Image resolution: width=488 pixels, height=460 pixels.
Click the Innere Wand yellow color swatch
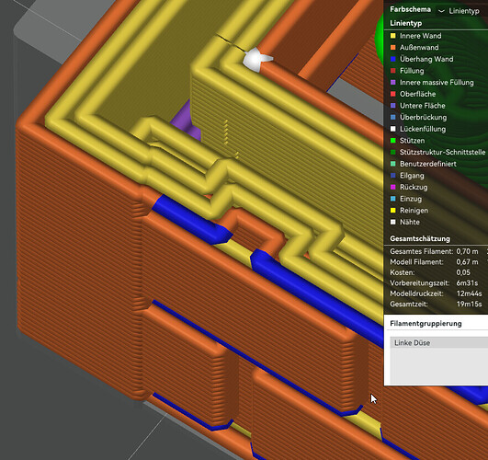(x=392, y=36)
